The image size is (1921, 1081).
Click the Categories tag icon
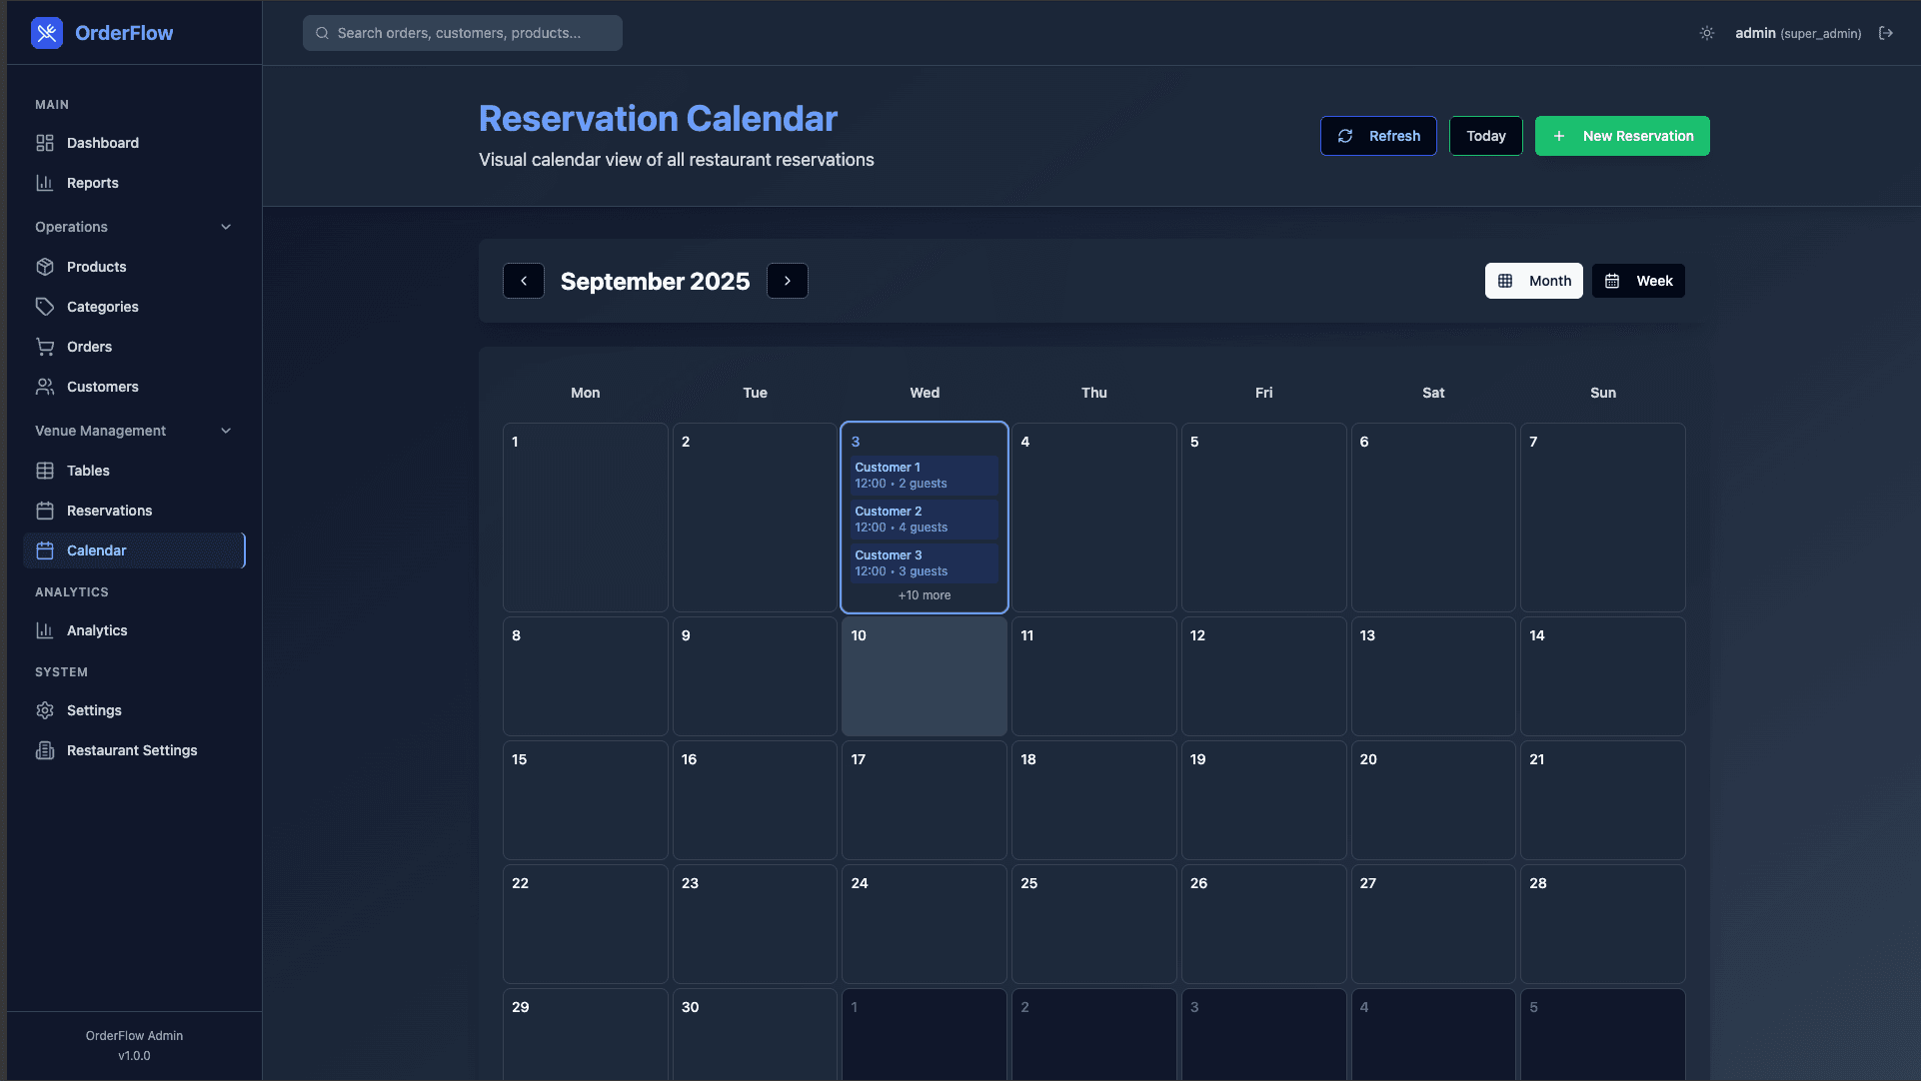point(46,307)
